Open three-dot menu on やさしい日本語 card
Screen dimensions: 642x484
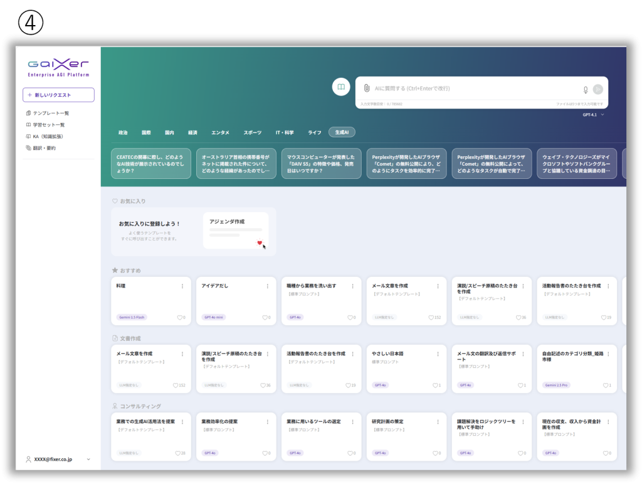pyautogui.click(x=438, y=353)
